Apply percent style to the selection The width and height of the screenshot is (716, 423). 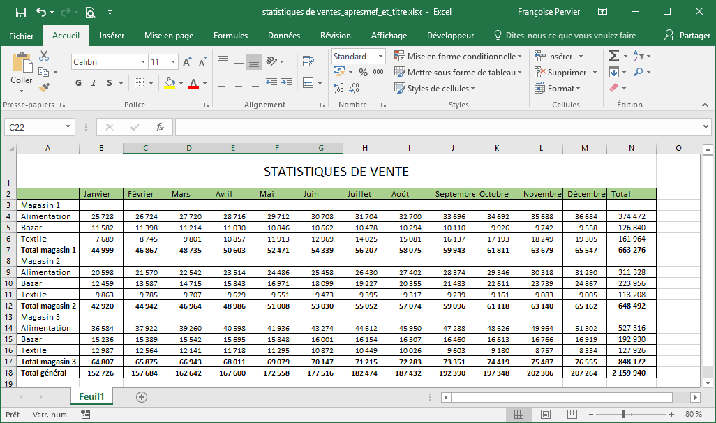pos(363,72)
